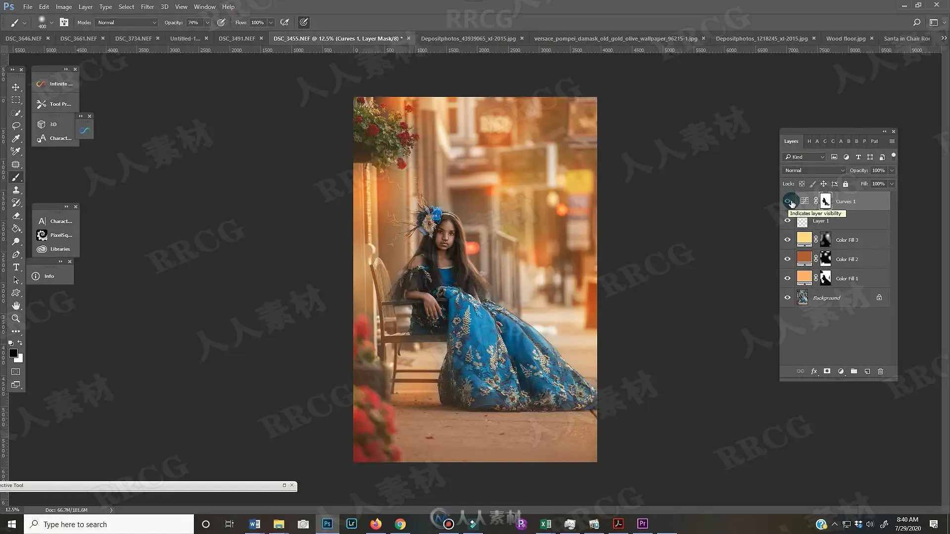The height and width of the screenshot is (534, 950).
Task: Click the Add layer mask icon
Action: click(827, 371)
